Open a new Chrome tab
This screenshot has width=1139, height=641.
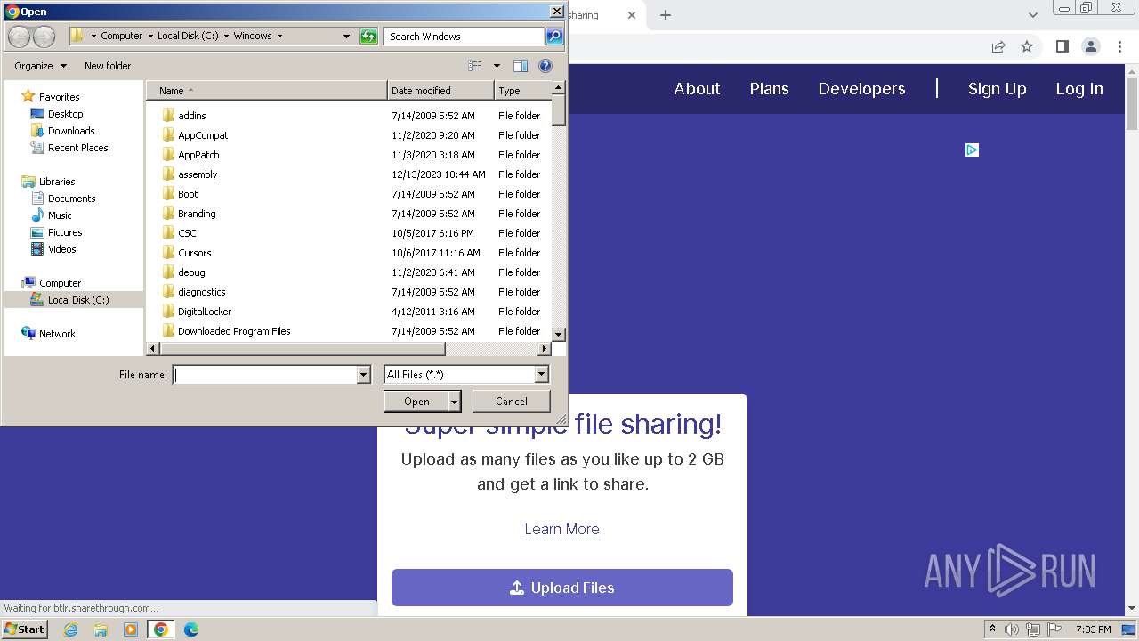[666, 15]
